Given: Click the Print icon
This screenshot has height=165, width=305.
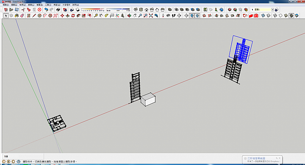Looking at the screenshot, I should tap(58, 9).
